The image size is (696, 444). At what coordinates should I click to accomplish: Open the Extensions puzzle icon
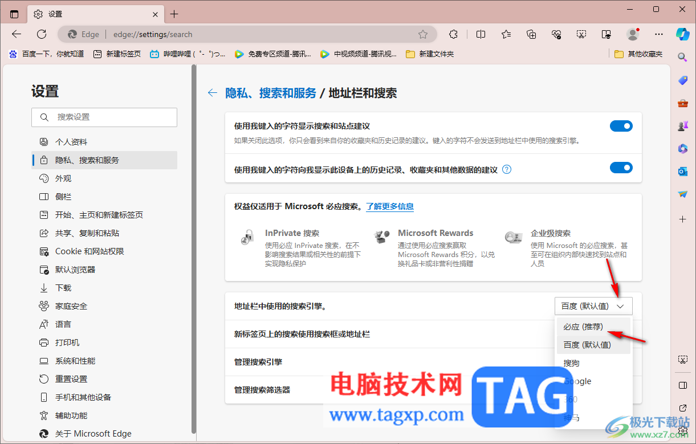(x=454, y=34)
